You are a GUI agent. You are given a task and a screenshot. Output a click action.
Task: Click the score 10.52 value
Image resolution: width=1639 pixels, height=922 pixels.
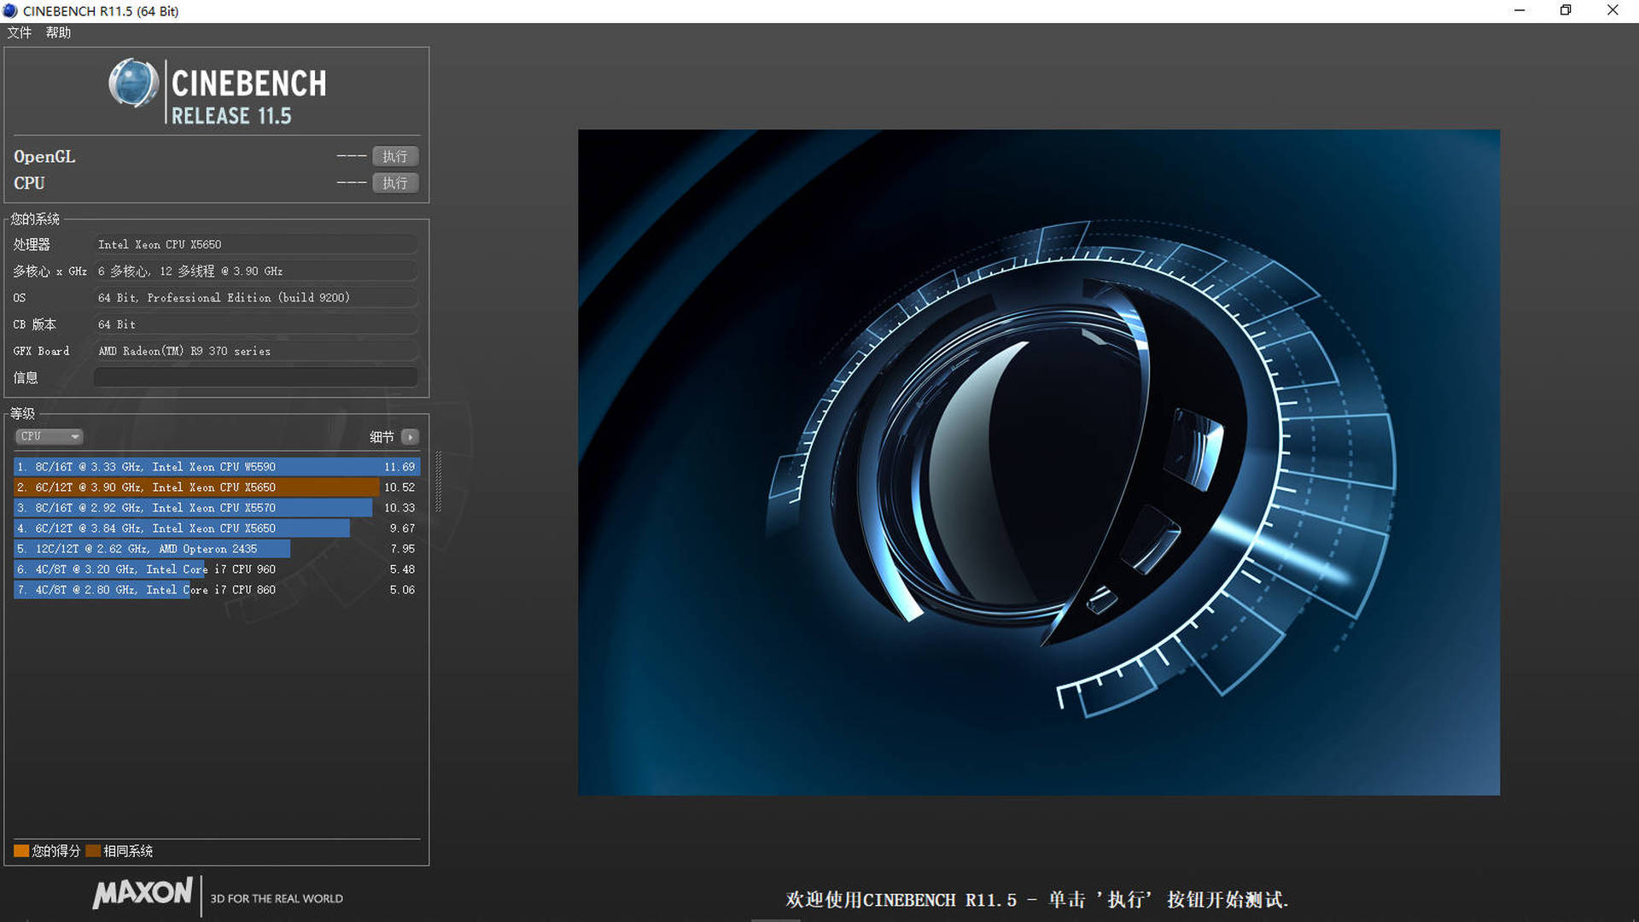(x=400, y=487)
